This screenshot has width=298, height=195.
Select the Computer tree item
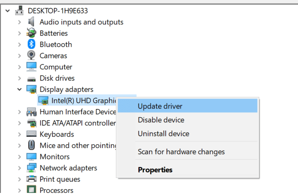point(56,67)
